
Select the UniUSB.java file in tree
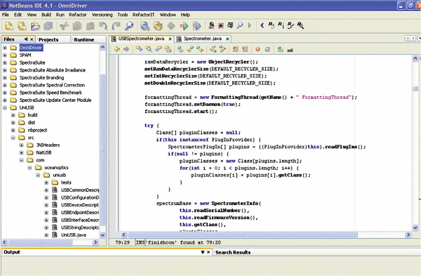[73, 235]
